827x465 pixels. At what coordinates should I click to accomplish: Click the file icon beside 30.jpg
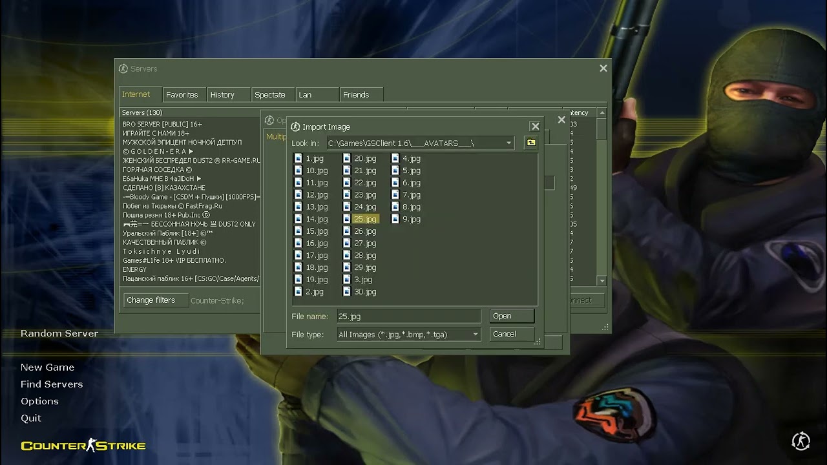pyautogui.click(x=346, y=292)
